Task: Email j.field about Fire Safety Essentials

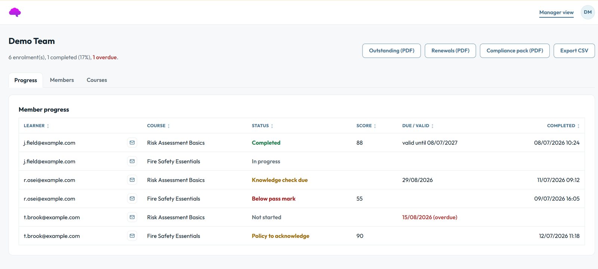Action: click(x=132, y=161)
